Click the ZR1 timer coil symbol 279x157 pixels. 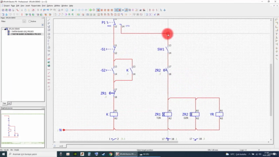167,114
